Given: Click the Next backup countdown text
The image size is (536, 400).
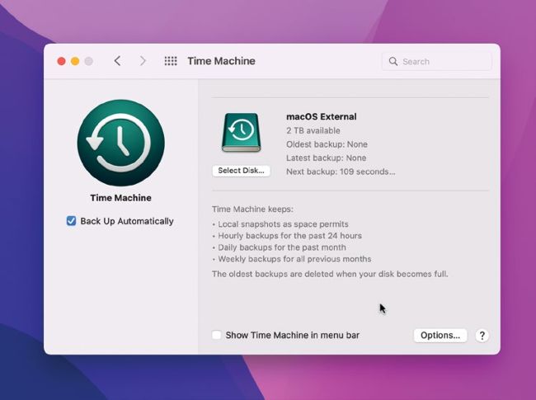Looking at the screenshot, I should pos(341,172).
